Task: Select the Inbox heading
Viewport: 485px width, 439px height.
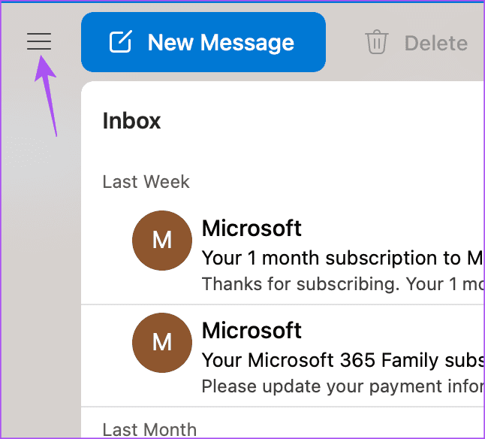Action: (131, 121)
